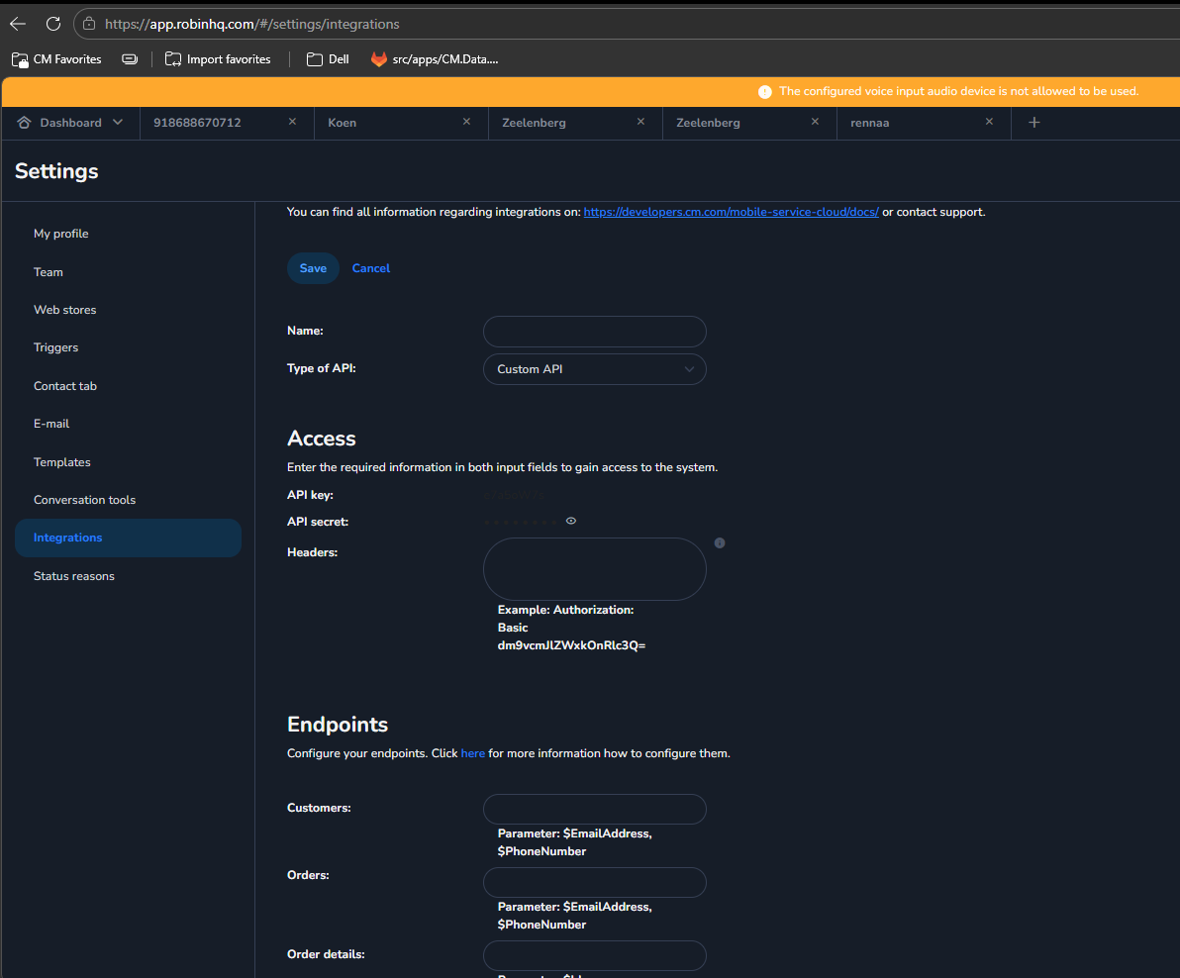Image resolution: width=1180 pixels, height=978 pixels.
Task: Open Conversation tools settings
Action: click(x=84, y=500)
